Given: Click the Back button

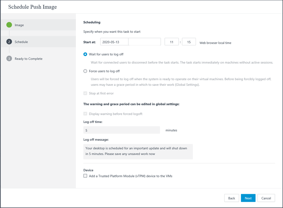Looking at the screenshot, I should coord(231,198).
